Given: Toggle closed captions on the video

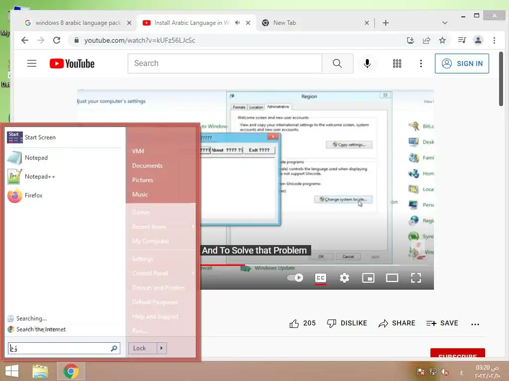Looking at the screenshot, I should click(321, 278).
